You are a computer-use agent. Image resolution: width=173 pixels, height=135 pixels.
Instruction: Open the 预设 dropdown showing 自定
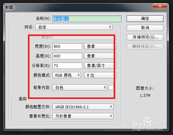(74, 27)
